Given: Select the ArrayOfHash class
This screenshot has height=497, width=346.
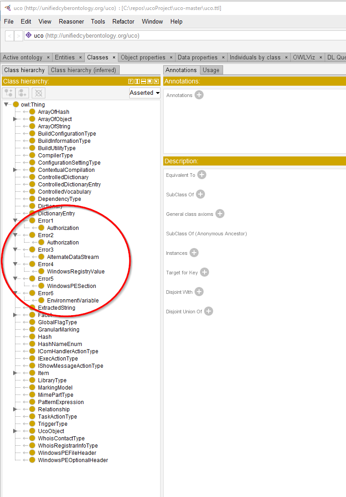Looking at the screenshot, I should pyautogui.click(x=54, y=112).
